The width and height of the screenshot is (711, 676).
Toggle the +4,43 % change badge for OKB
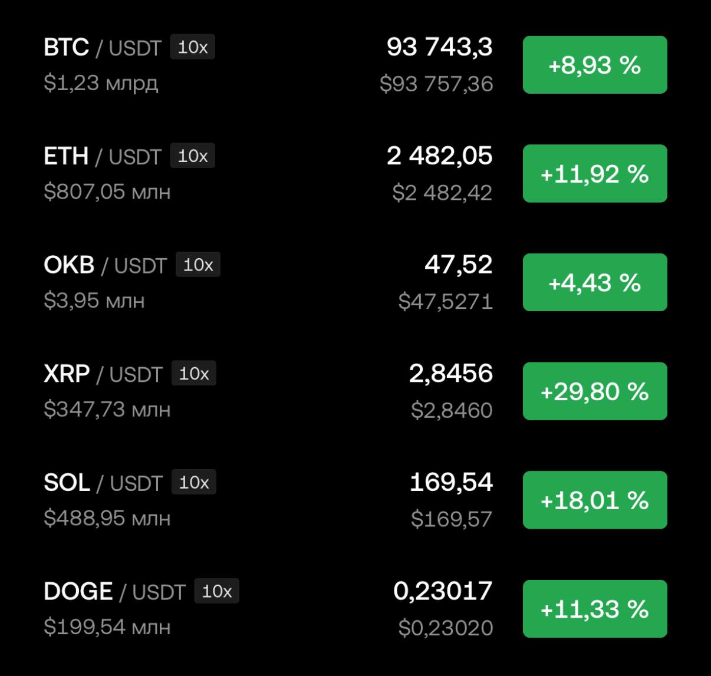pyautogui.click(x=595, y=282)
